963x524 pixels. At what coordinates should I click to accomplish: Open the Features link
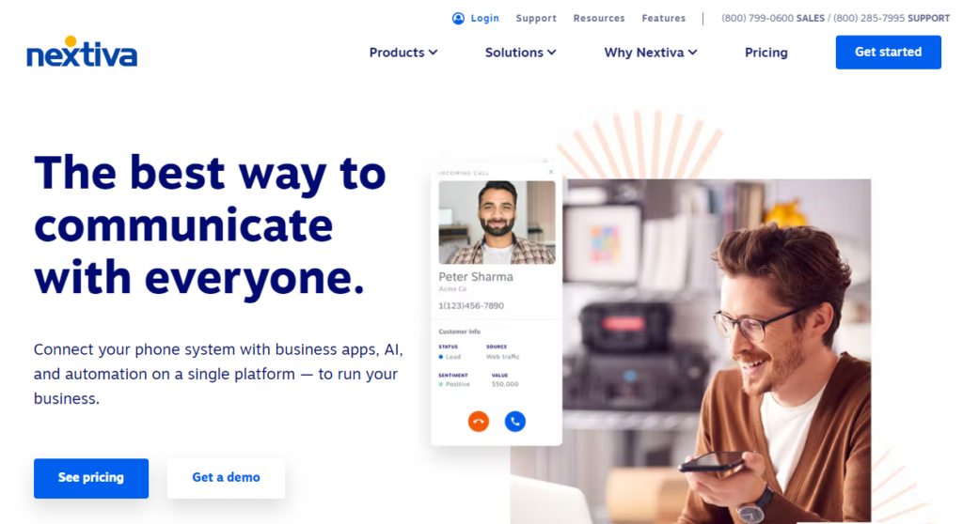pyautogui.click(x=663, y=19)
